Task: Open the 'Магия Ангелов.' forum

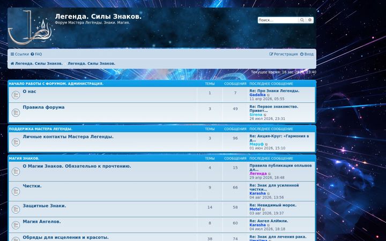Action: [42, 222]
